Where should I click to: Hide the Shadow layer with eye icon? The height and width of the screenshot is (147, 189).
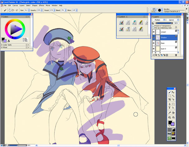click(x=153, y=37)
